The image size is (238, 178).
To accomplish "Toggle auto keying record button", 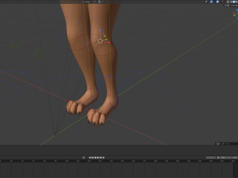I will (x=84, y=158).
